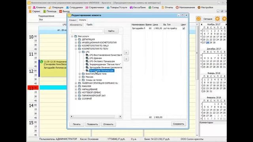Image resolution: width=253 pixels, height=142 pixels.
Task: Open the Касса/Банк menu
Action: click(x=138, y=7)
